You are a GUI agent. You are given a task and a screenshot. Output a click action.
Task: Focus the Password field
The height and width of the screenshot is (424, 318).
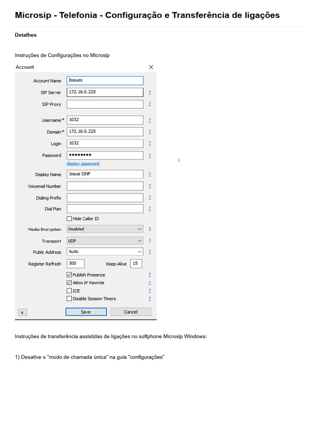coord(105,155)
